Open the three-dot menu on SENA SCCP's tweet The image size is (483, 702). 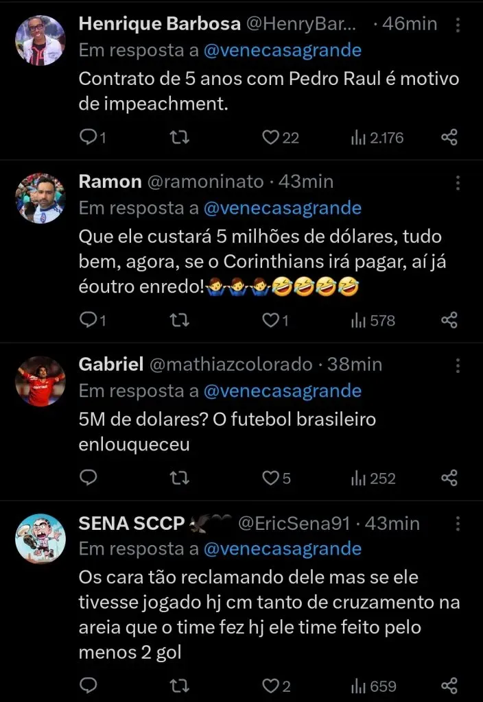(x=458, y=524)
